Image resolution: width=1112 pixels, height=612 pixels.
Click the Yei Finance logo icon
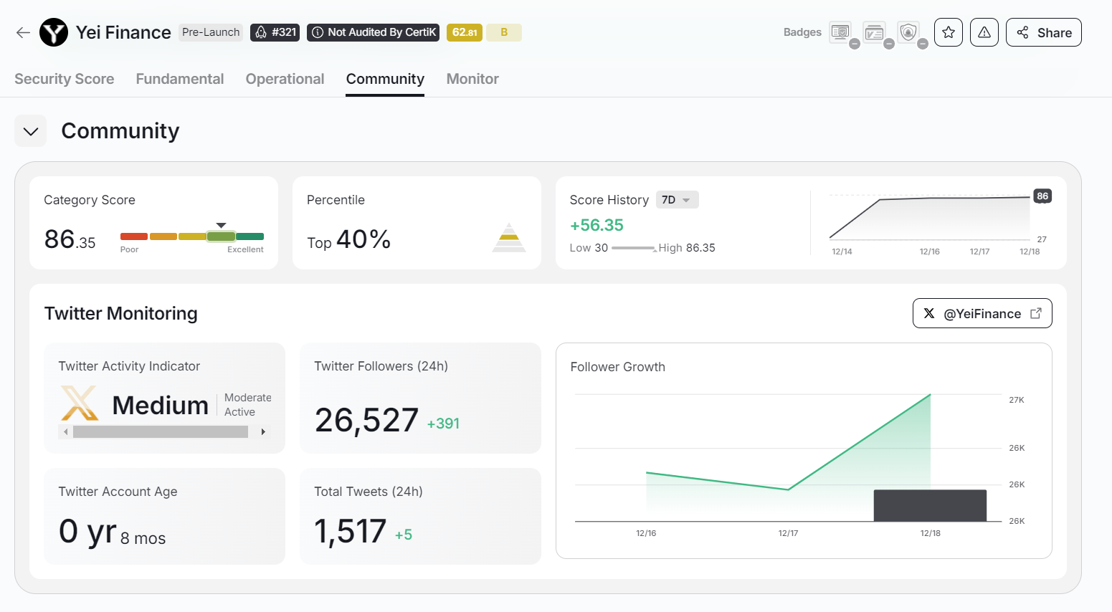[x=54, y=32]
